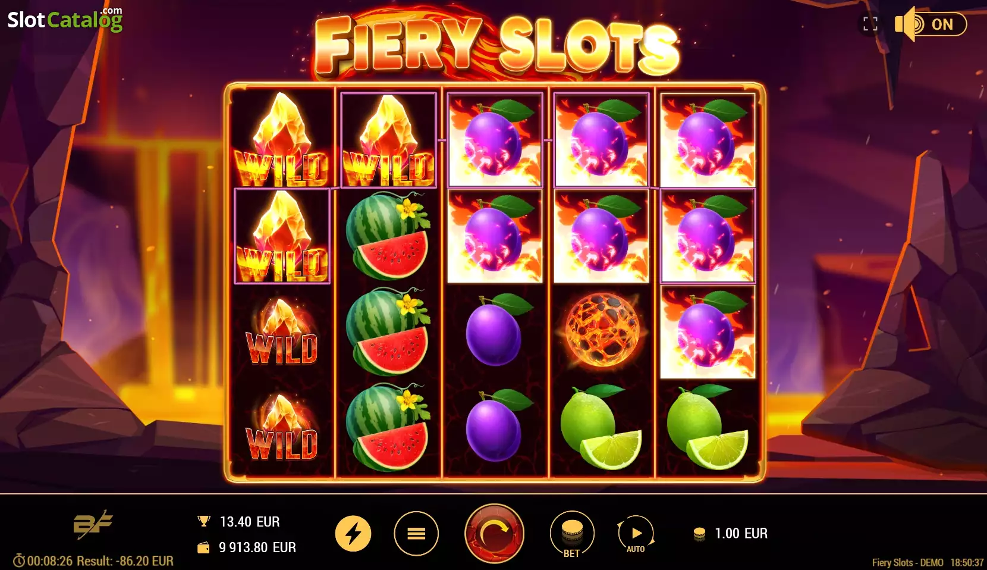The width and height of the screenshot is (987, 570).
Task: Click the trophy win amount icon
Action: (x=204, y=521)
